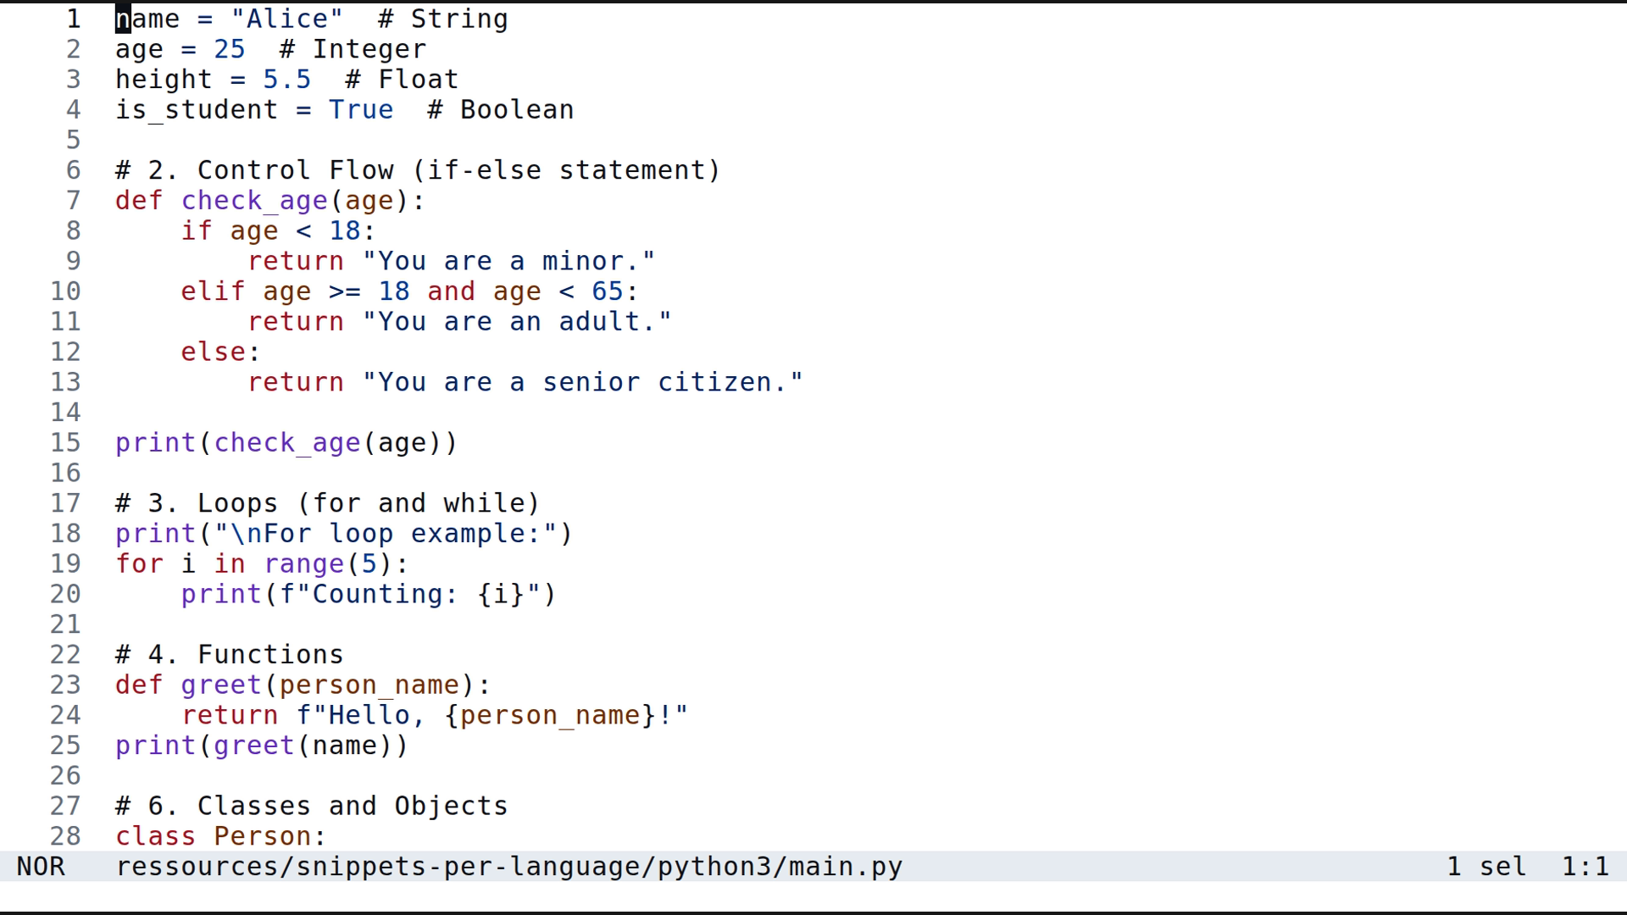The image size is (1627, 915).
Task: Click the NOR mode indicator in the status bar
Action: coord(41,866)
